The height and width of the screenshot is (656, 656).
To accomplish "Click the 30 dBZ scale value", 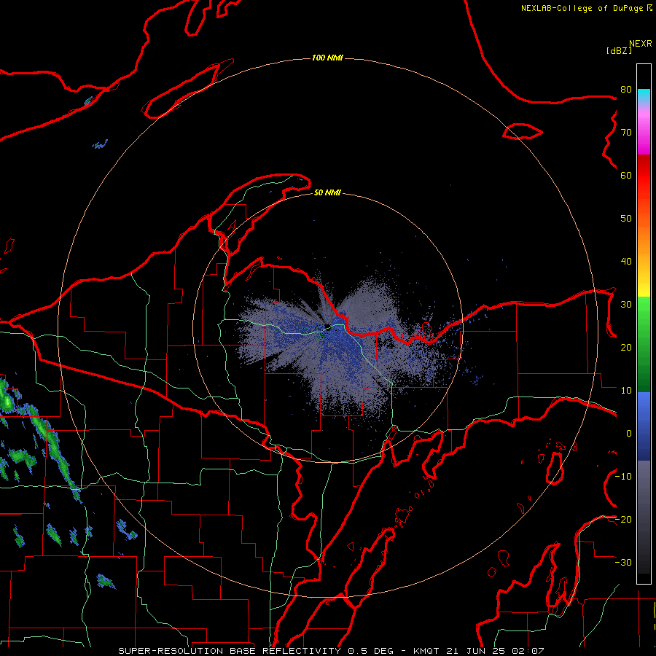I will (626, 304).
